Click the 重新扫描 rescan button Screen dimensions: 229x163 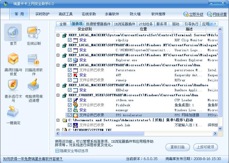[x=178, y=147]
